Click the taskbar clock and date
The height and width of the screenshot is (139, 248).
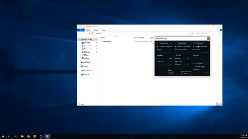tap(244, 136)
